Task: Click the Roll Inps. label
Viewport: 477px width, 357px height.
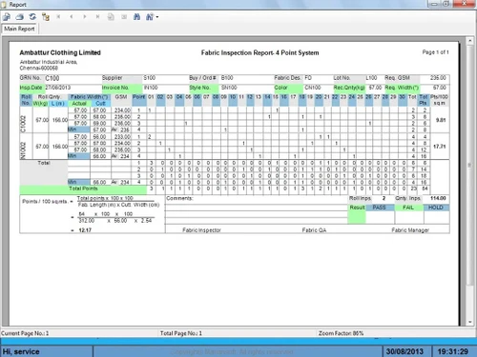Action: coord(360,198)
